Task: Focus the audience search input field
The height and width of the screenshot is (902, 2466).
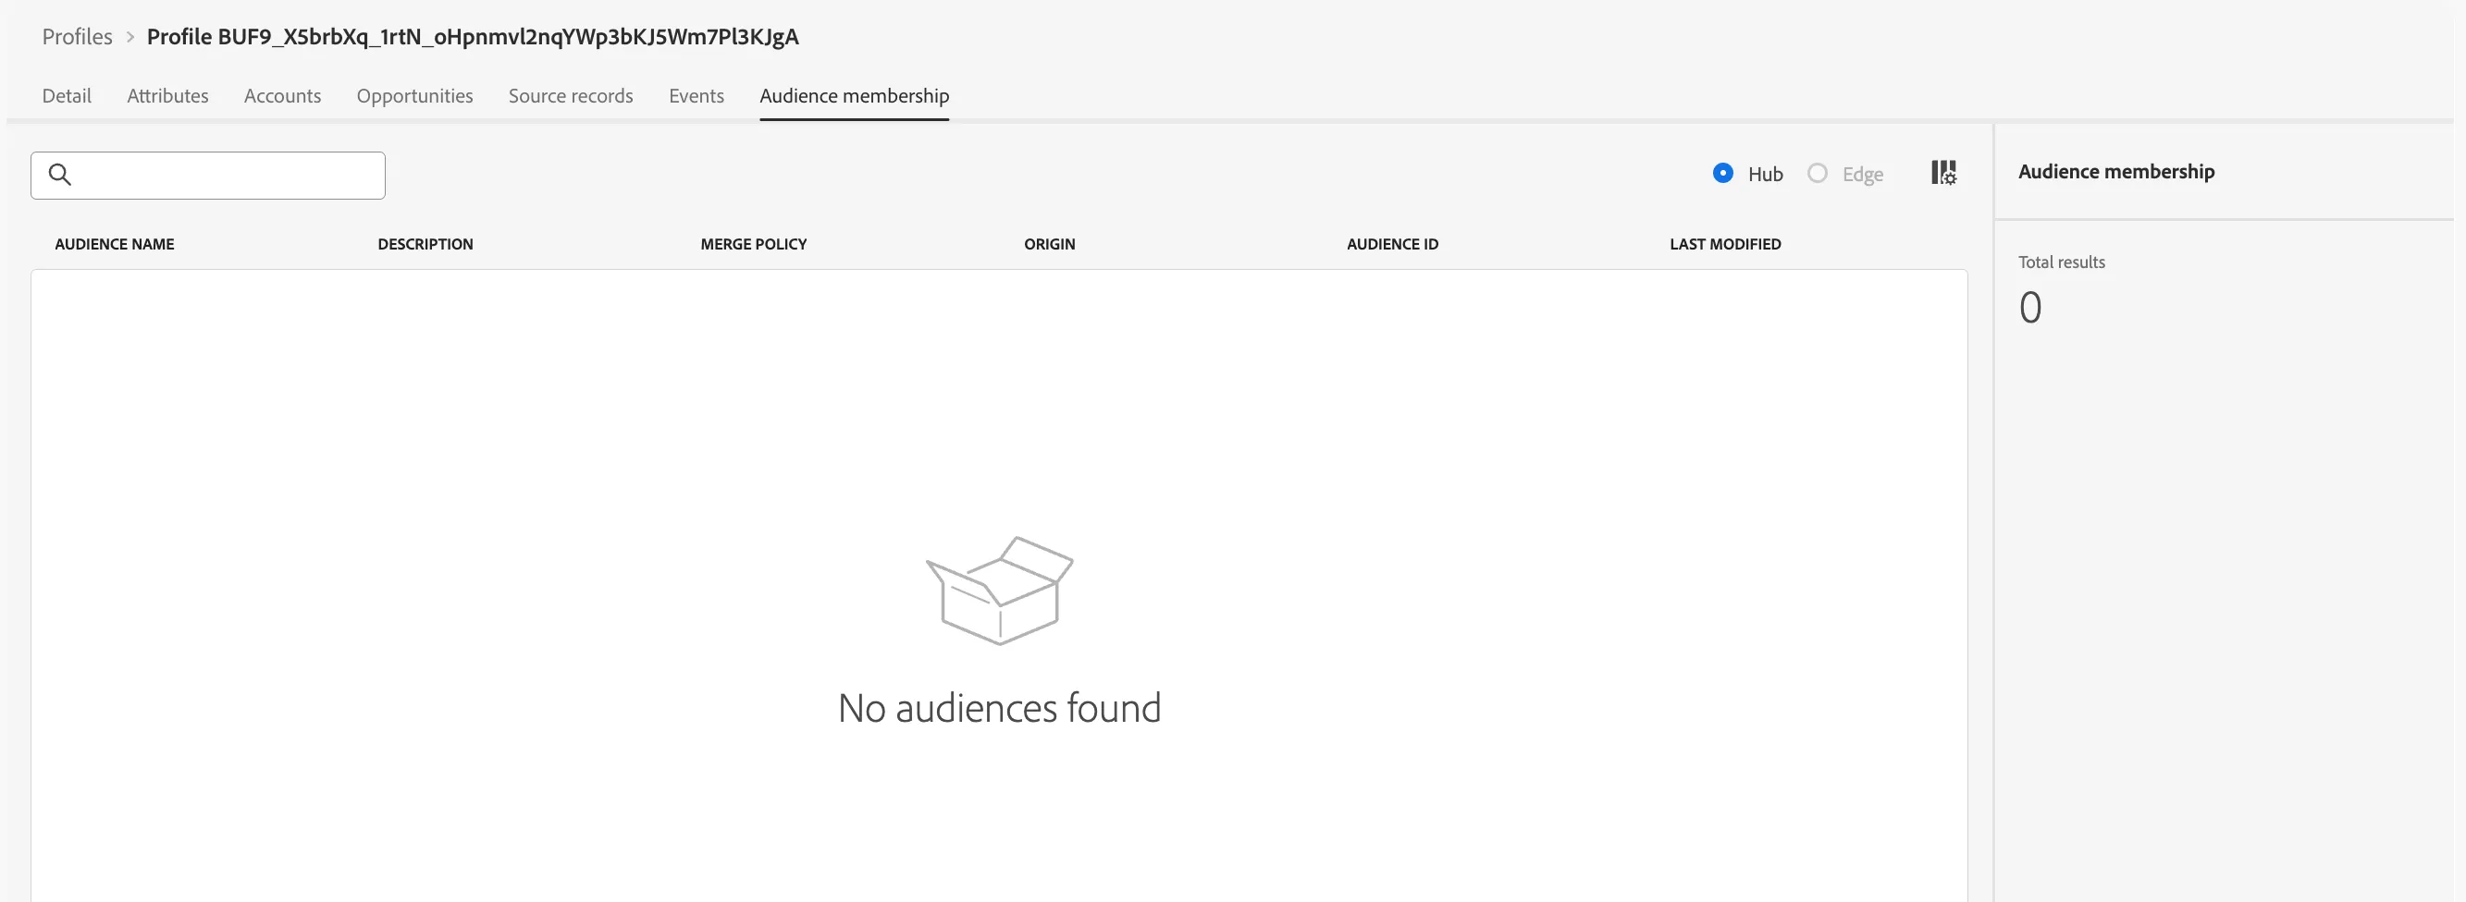Action: click(x=208, y=175)
